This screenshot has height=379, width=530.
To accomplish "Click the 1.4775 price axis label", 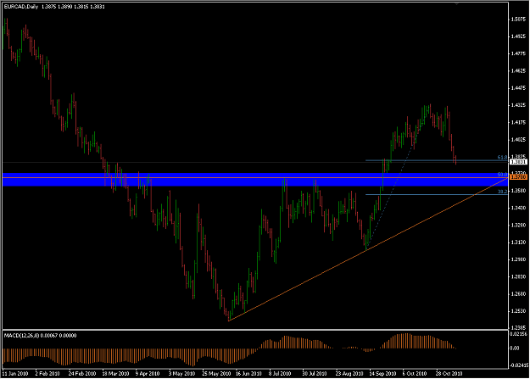I will 518,53.
